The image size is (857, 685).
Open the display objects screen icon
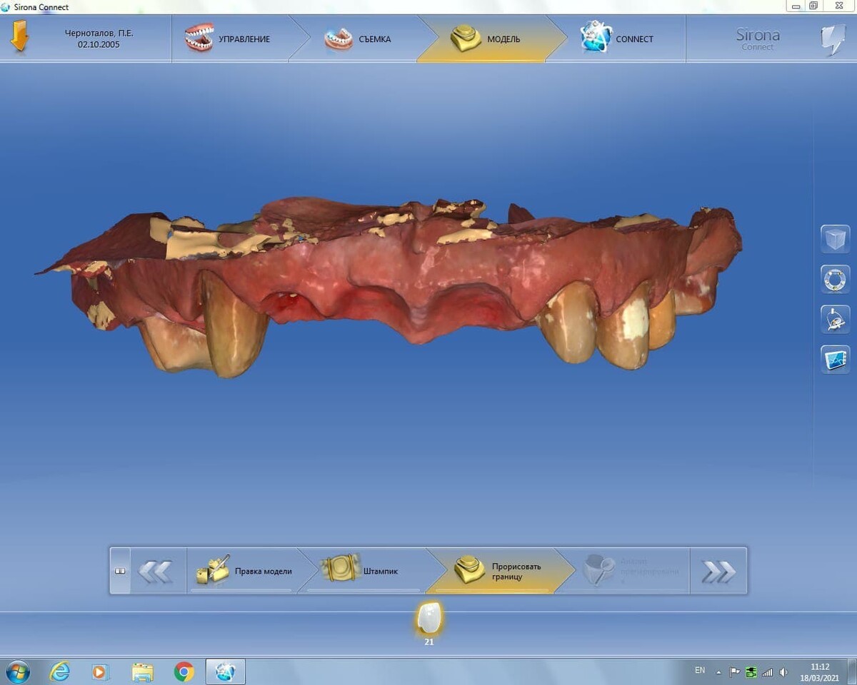click(x=835, y=359)
